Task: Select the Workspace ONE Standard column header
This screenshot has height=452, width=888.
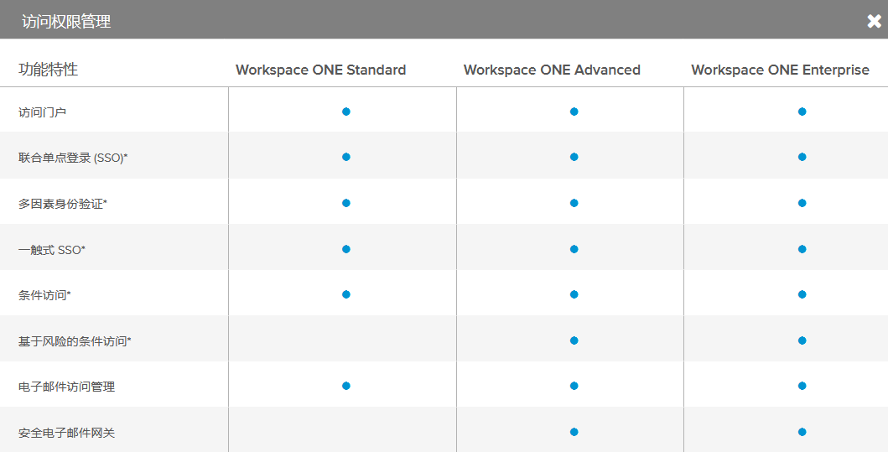Action: tap(320, 70)
